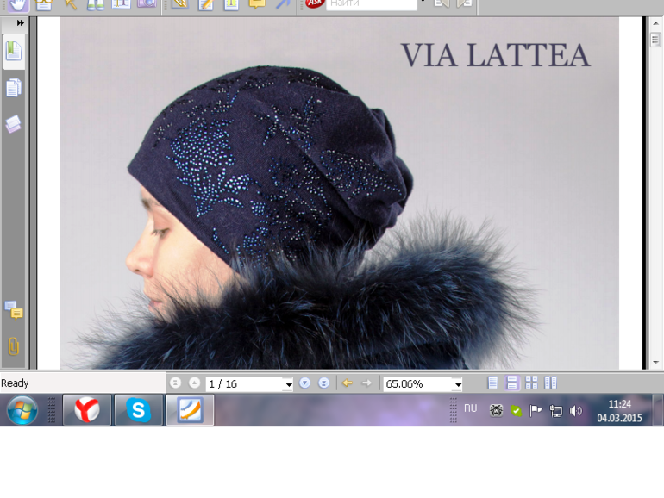
Task: Switch to single page layout
Action: point(492,383)
